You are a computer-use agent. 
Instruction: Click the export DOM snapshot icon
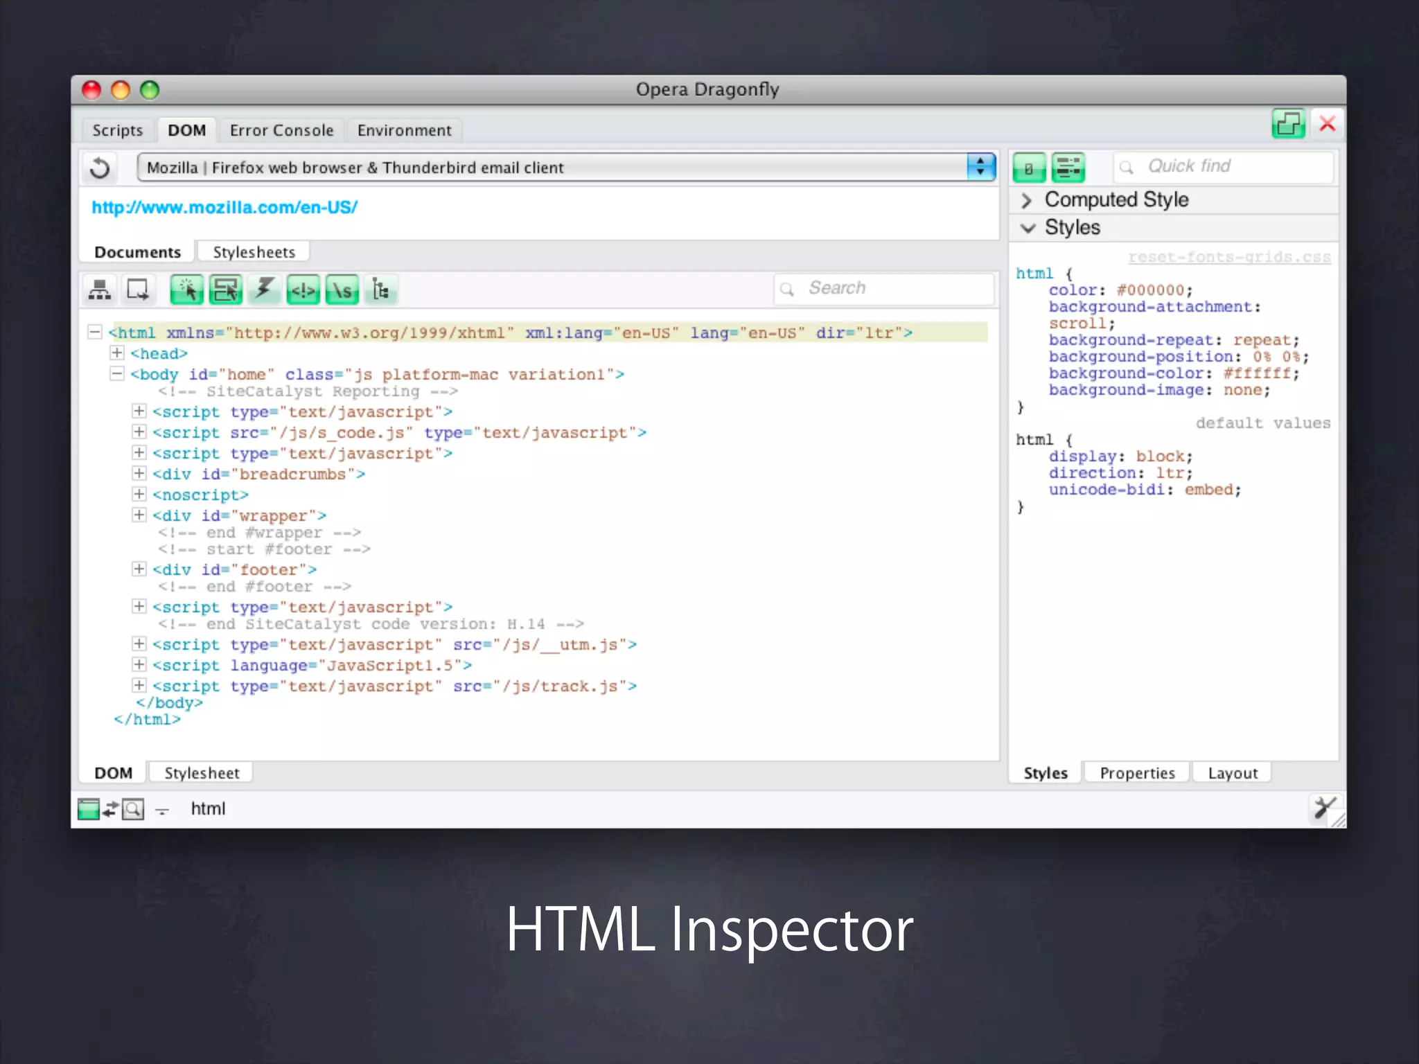click(138, 290)
